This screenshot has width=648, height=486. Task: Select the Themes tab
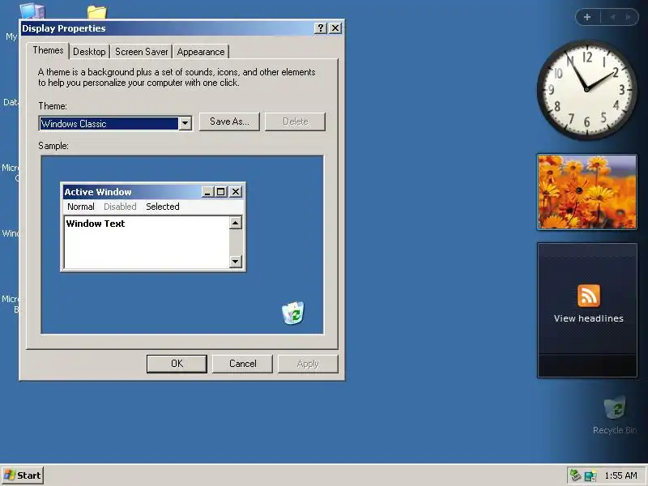click(48, 50)
